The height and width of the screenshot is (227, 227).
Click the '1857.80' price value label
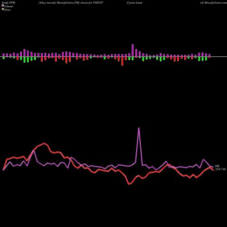coord(220,169)
